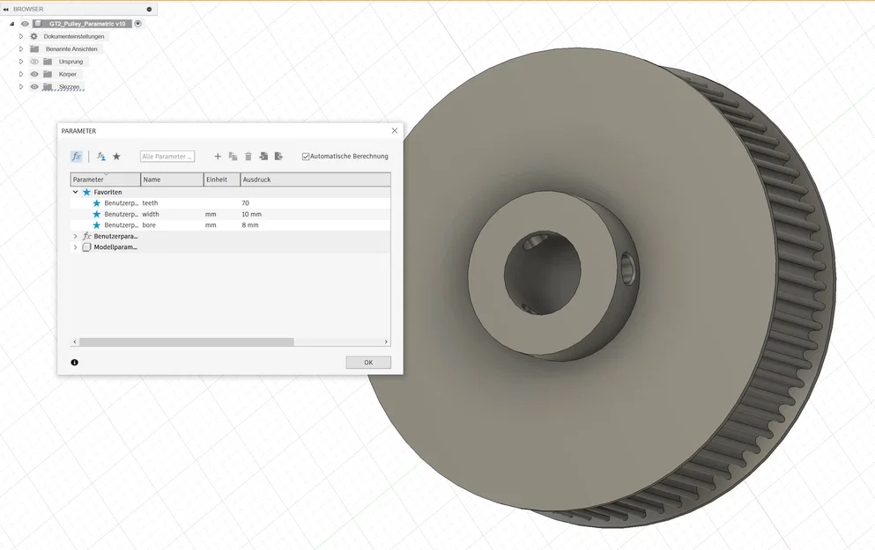The height and width of the screenshot is (550, 875).
Task: Show the Ursprung folder visibility
Action: (35, 62)
